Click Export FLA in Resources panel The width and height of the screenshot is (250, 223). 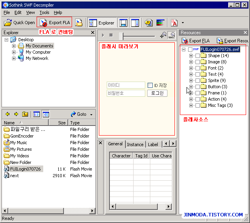click(196, 41)
